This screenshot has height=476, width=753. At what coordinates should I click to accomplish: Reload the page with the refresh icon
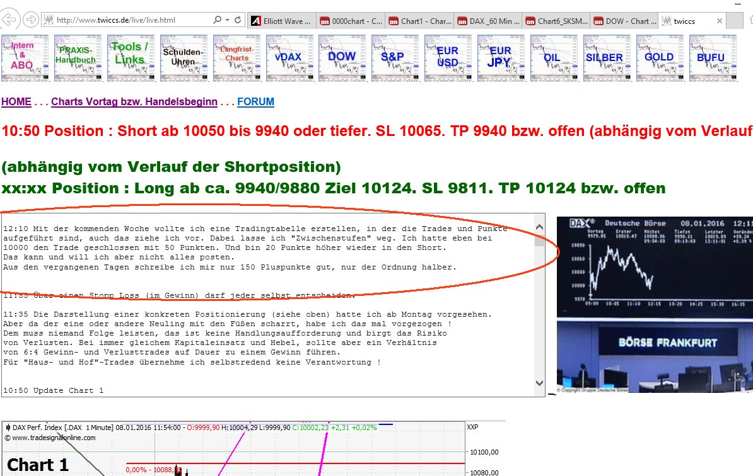[x=238, y=20]
